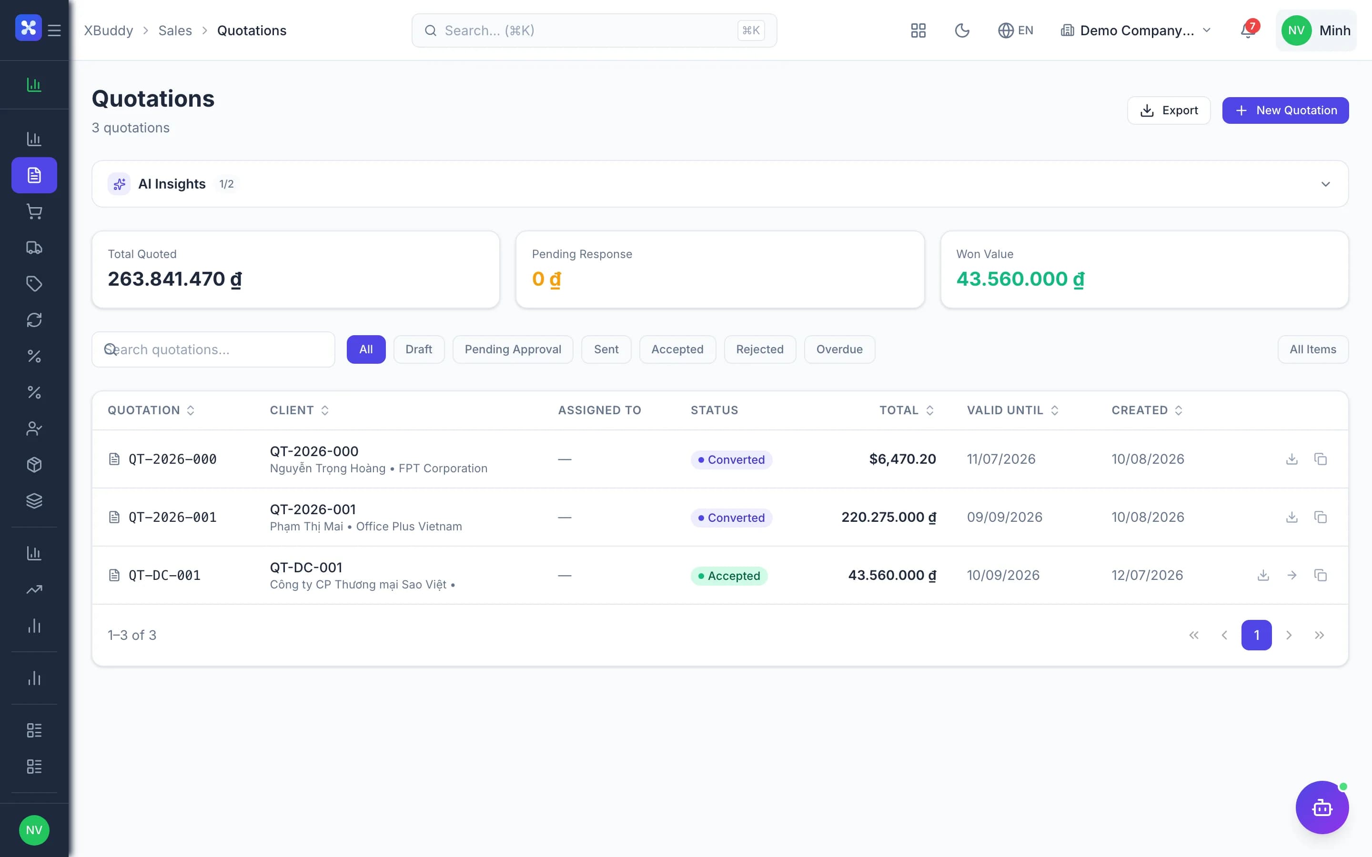This screenshot has width=1372, height=857.
Task: Select the Accepted filter tab
Action: (677, 349)
